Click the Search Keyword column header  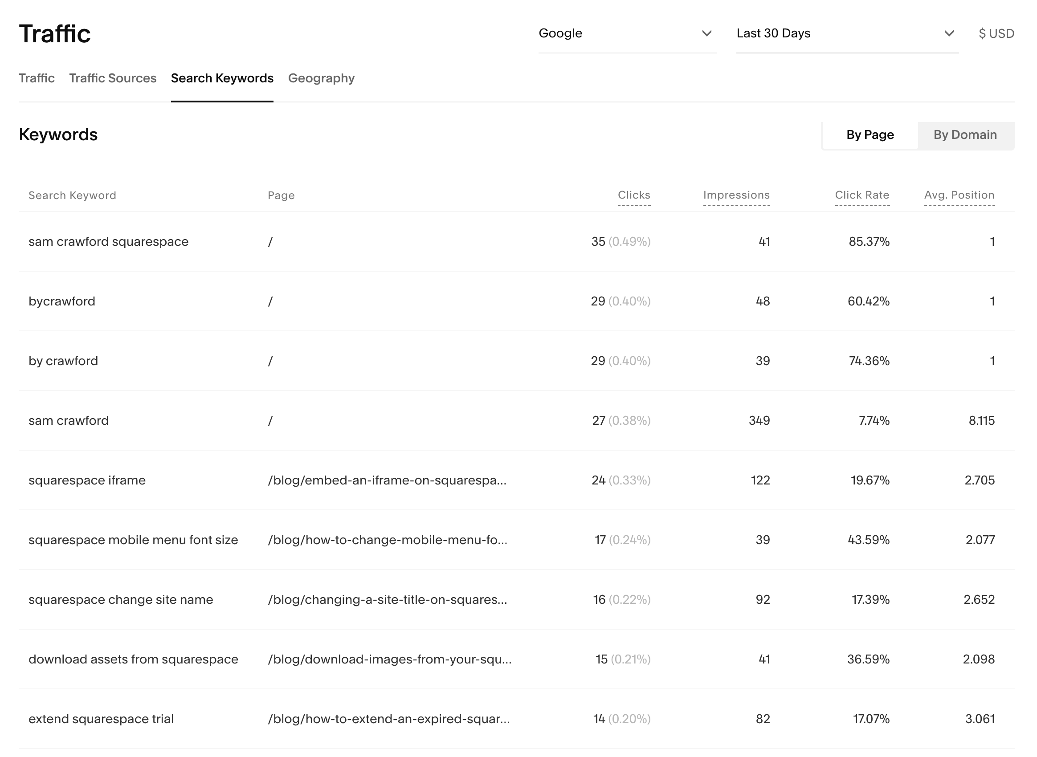(73, 195)
